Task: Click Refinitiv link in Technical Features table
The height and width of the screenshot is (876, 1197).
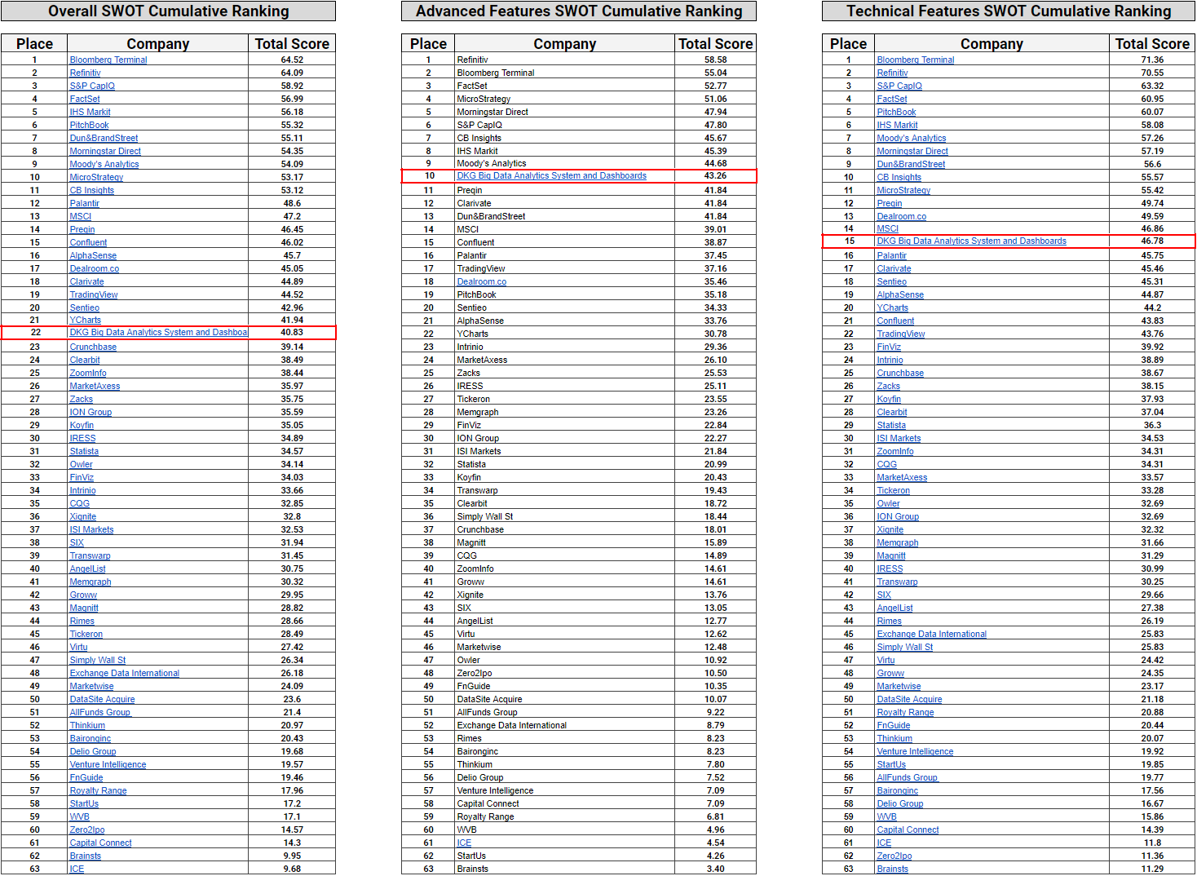Action: (892, 73)
